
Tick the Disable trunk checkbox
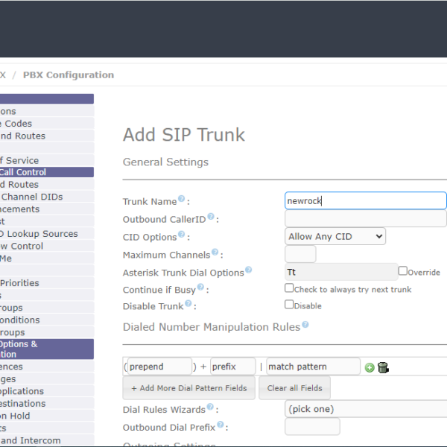[289, 305]
